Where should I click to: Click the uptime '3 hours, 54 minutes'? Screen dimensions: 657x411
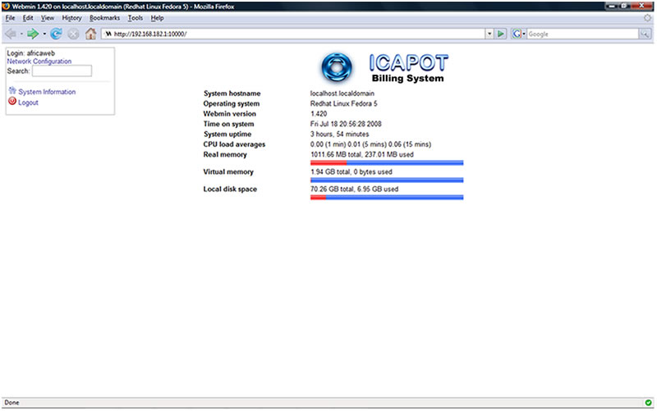tap(339, 134)
